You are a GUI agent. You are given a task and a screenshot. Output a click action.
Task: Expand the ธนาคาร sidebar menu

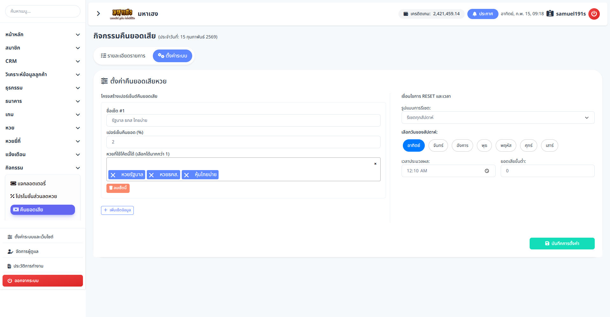click(x=43, y=101)
